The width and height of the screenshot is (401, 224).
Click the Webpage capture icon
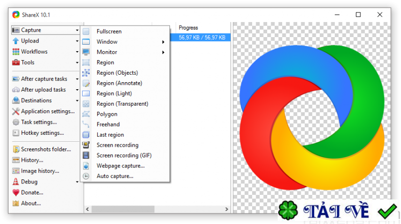[x=86, y=166]
